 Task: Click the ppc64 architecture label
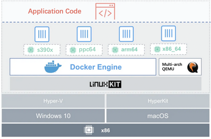(87, 49)
